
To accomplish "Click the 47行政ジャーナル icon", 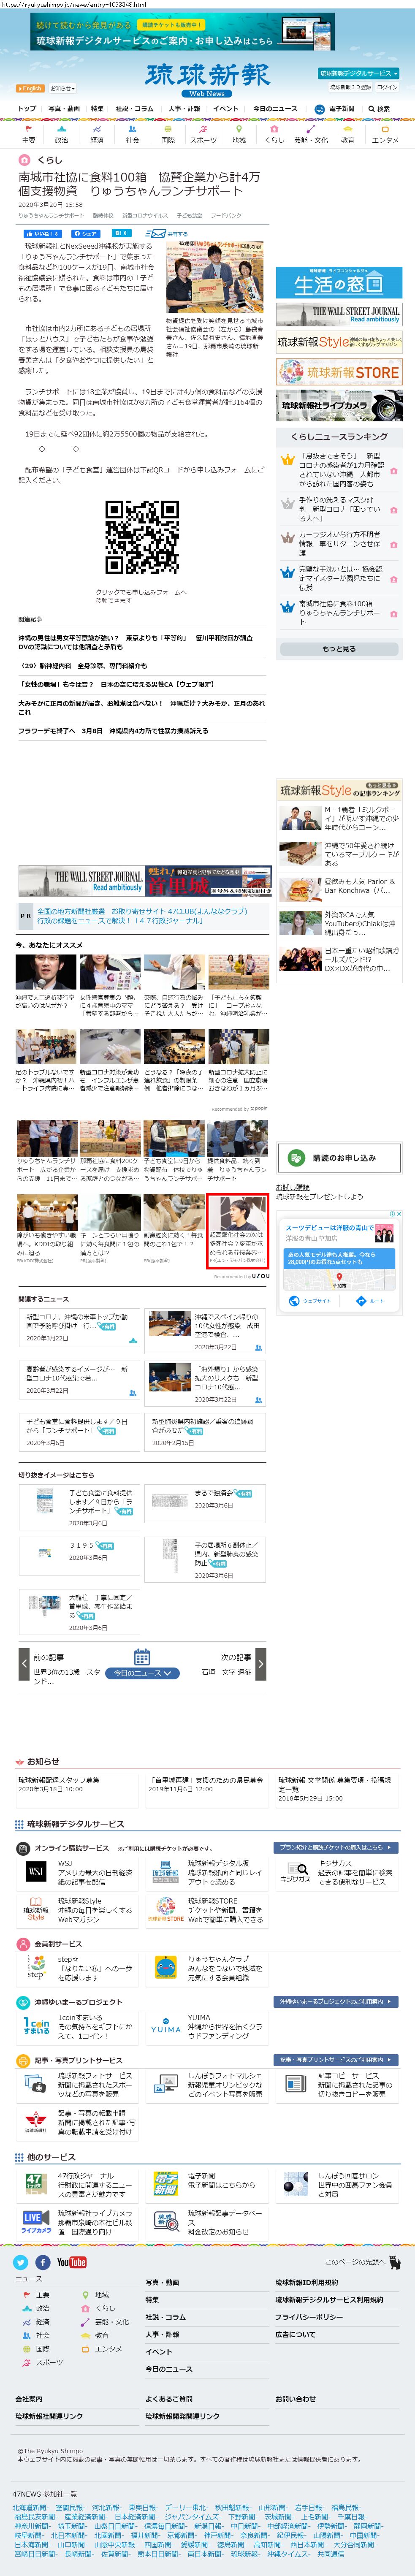I will point(35,2182).
